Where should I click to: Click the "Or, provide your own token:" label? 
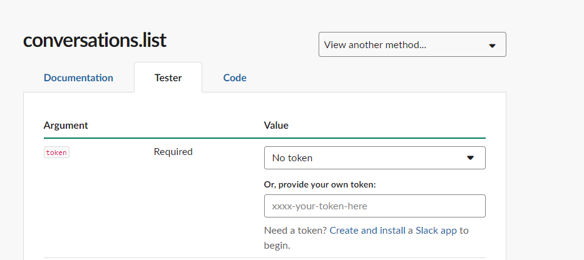(320, 185)
